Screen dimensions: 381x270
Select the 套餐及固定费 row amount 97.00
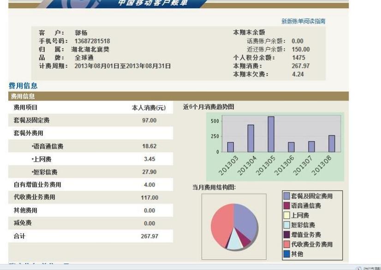tap(149, 120)
